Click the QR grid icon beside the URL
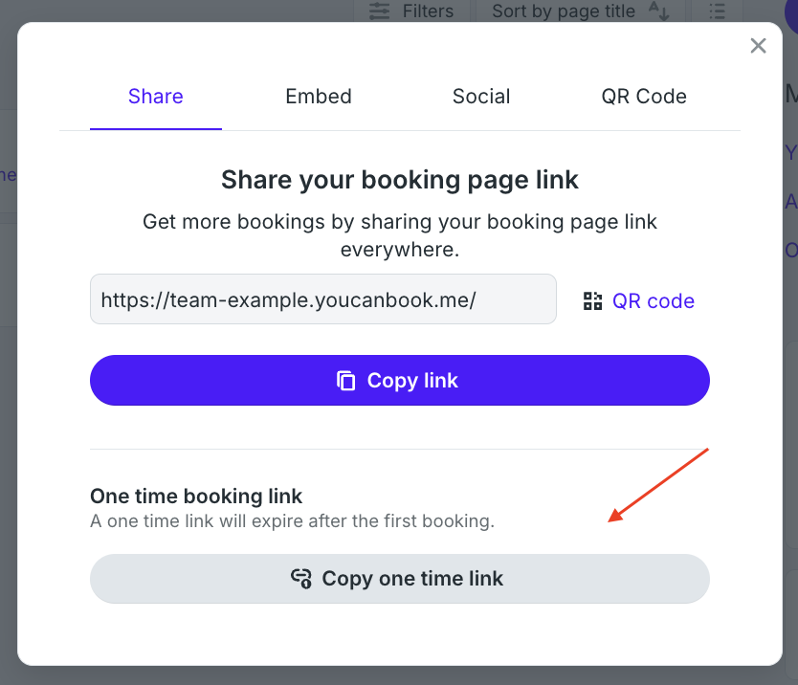798x685 pixels. [593, 301]
